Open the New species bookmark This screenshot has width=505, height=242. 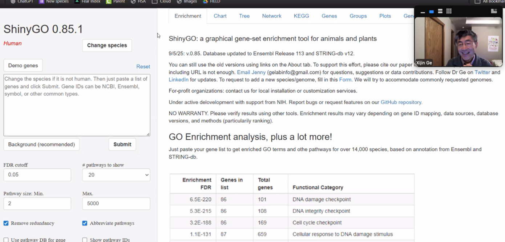[54, 1]
